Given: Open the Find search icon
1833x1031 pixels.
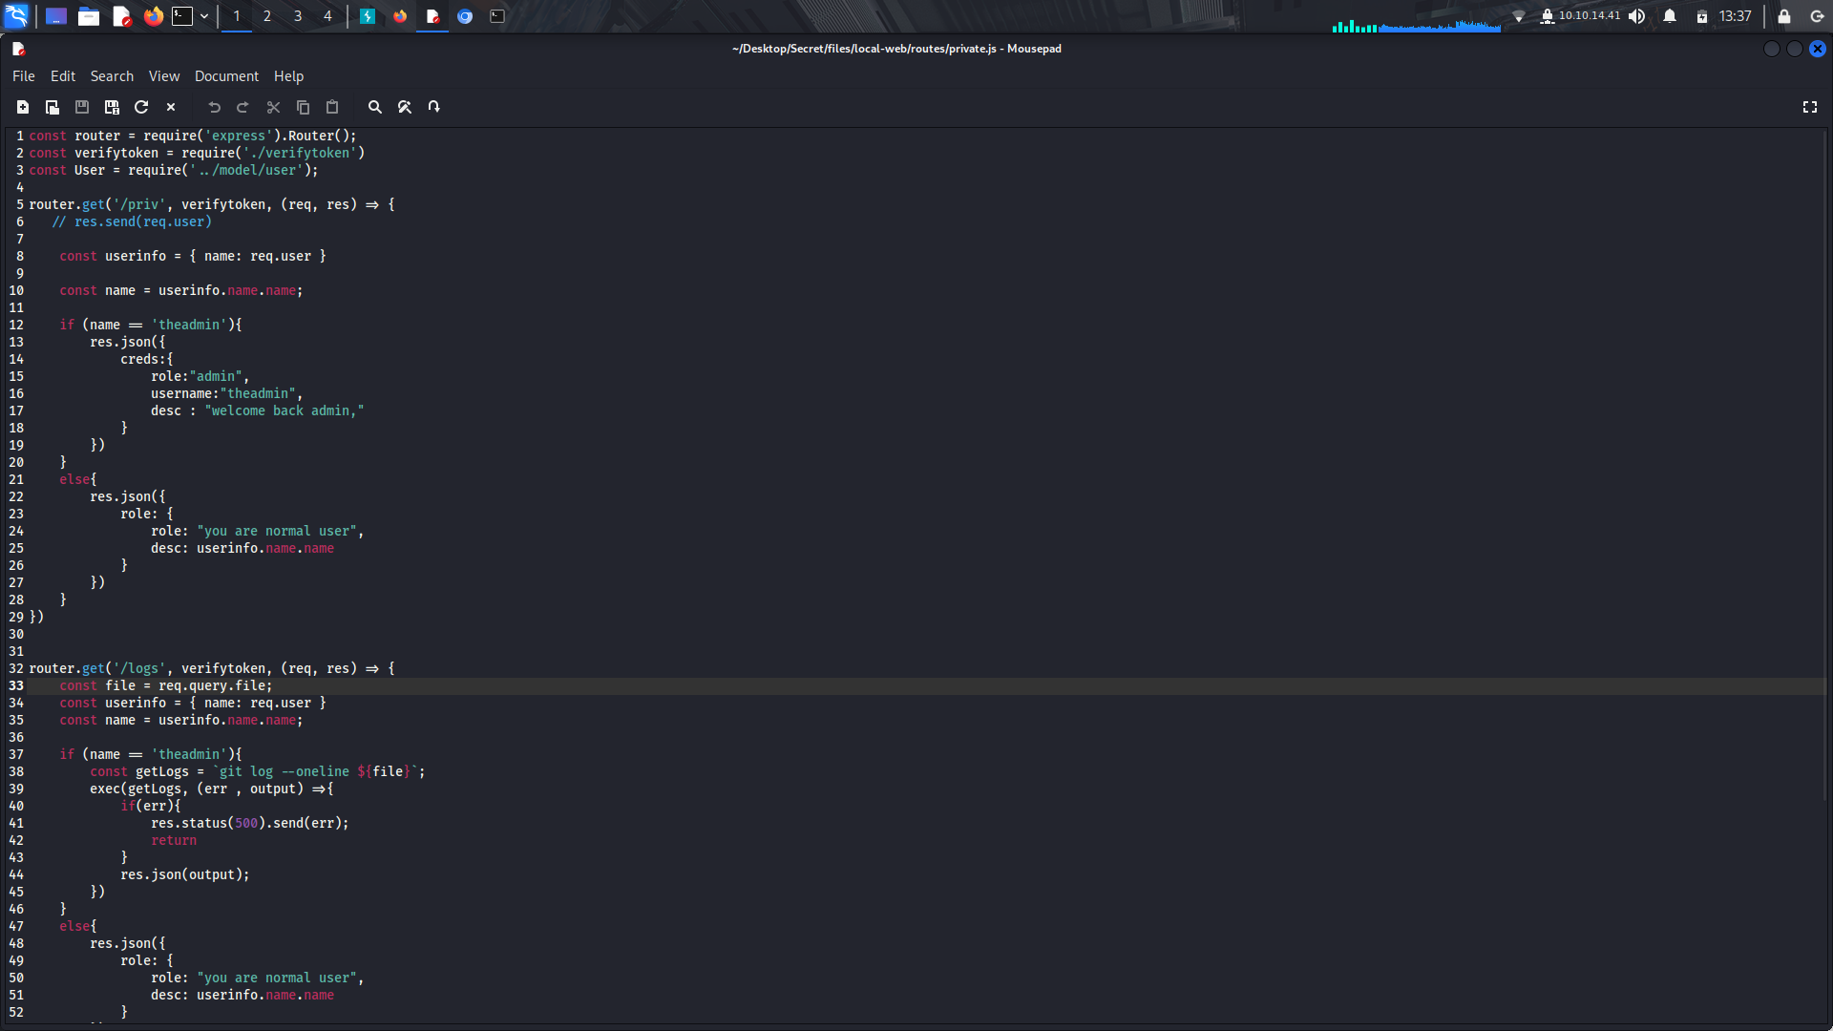Looking at the screenshot, I should (374, 107).
